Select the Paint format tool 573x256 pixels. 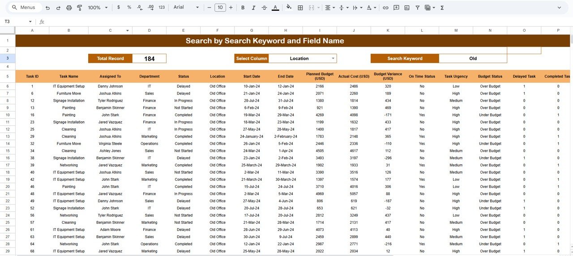(x=80, y=8)
